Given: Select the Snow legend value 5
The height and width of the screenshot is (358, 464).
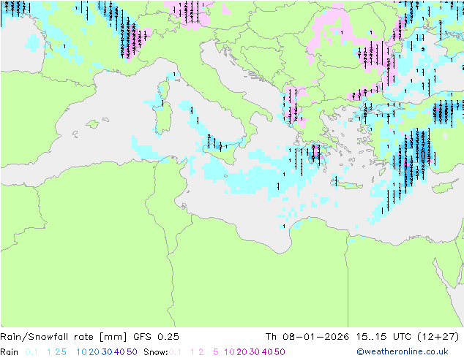Looking at the screenshot, I should point(216,352).
